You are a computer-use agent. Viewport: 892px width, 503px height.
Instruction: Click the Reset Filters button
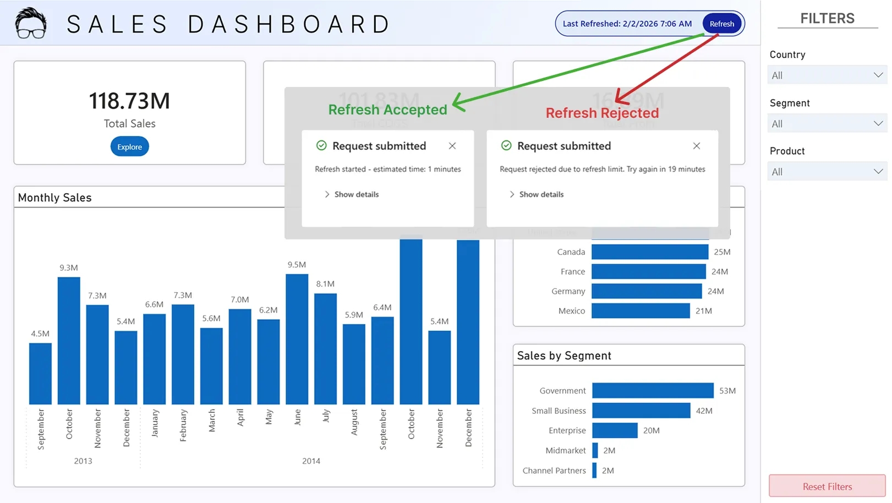tap(827, 486)
